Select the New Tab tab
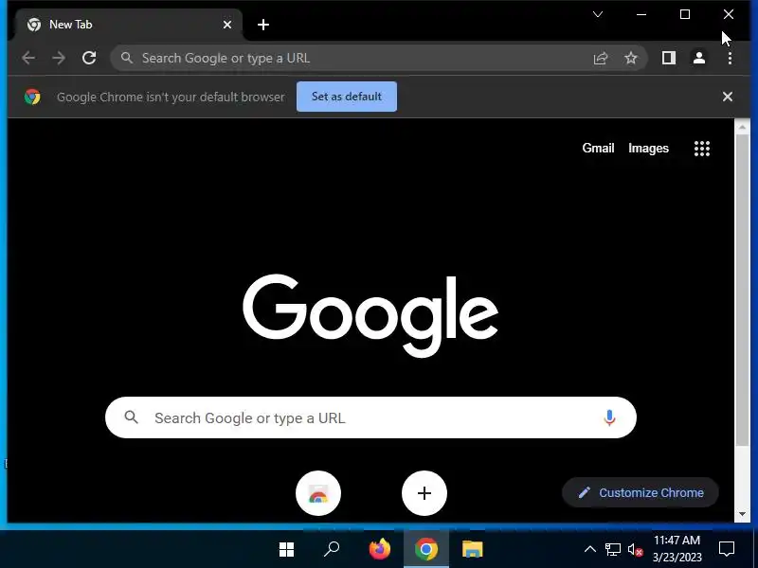The width and height of the screenshot is (758, 568). point(129,25)
